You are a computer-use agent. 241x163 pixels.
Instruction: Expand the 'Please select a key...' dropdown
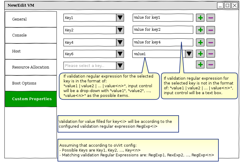[x=120, y=66]
